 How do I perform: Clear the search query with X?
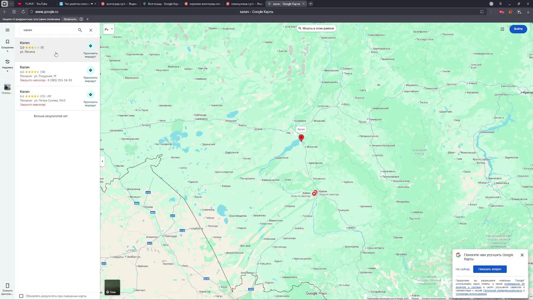(91, 30)
